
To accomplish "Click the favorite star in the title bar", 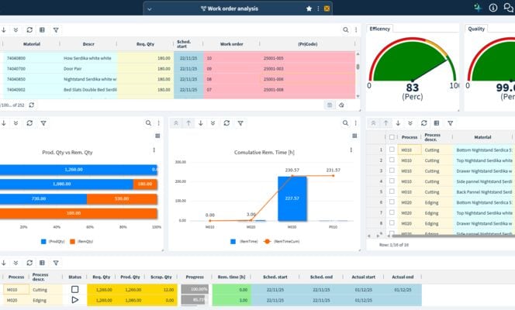I will click(309, 9).
